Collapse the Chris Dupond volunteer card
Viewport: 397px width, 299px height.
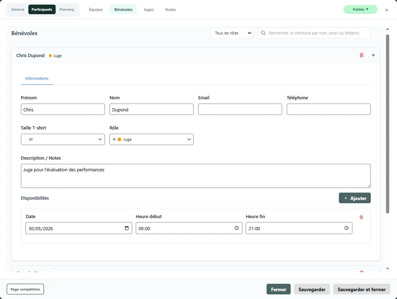373,55
